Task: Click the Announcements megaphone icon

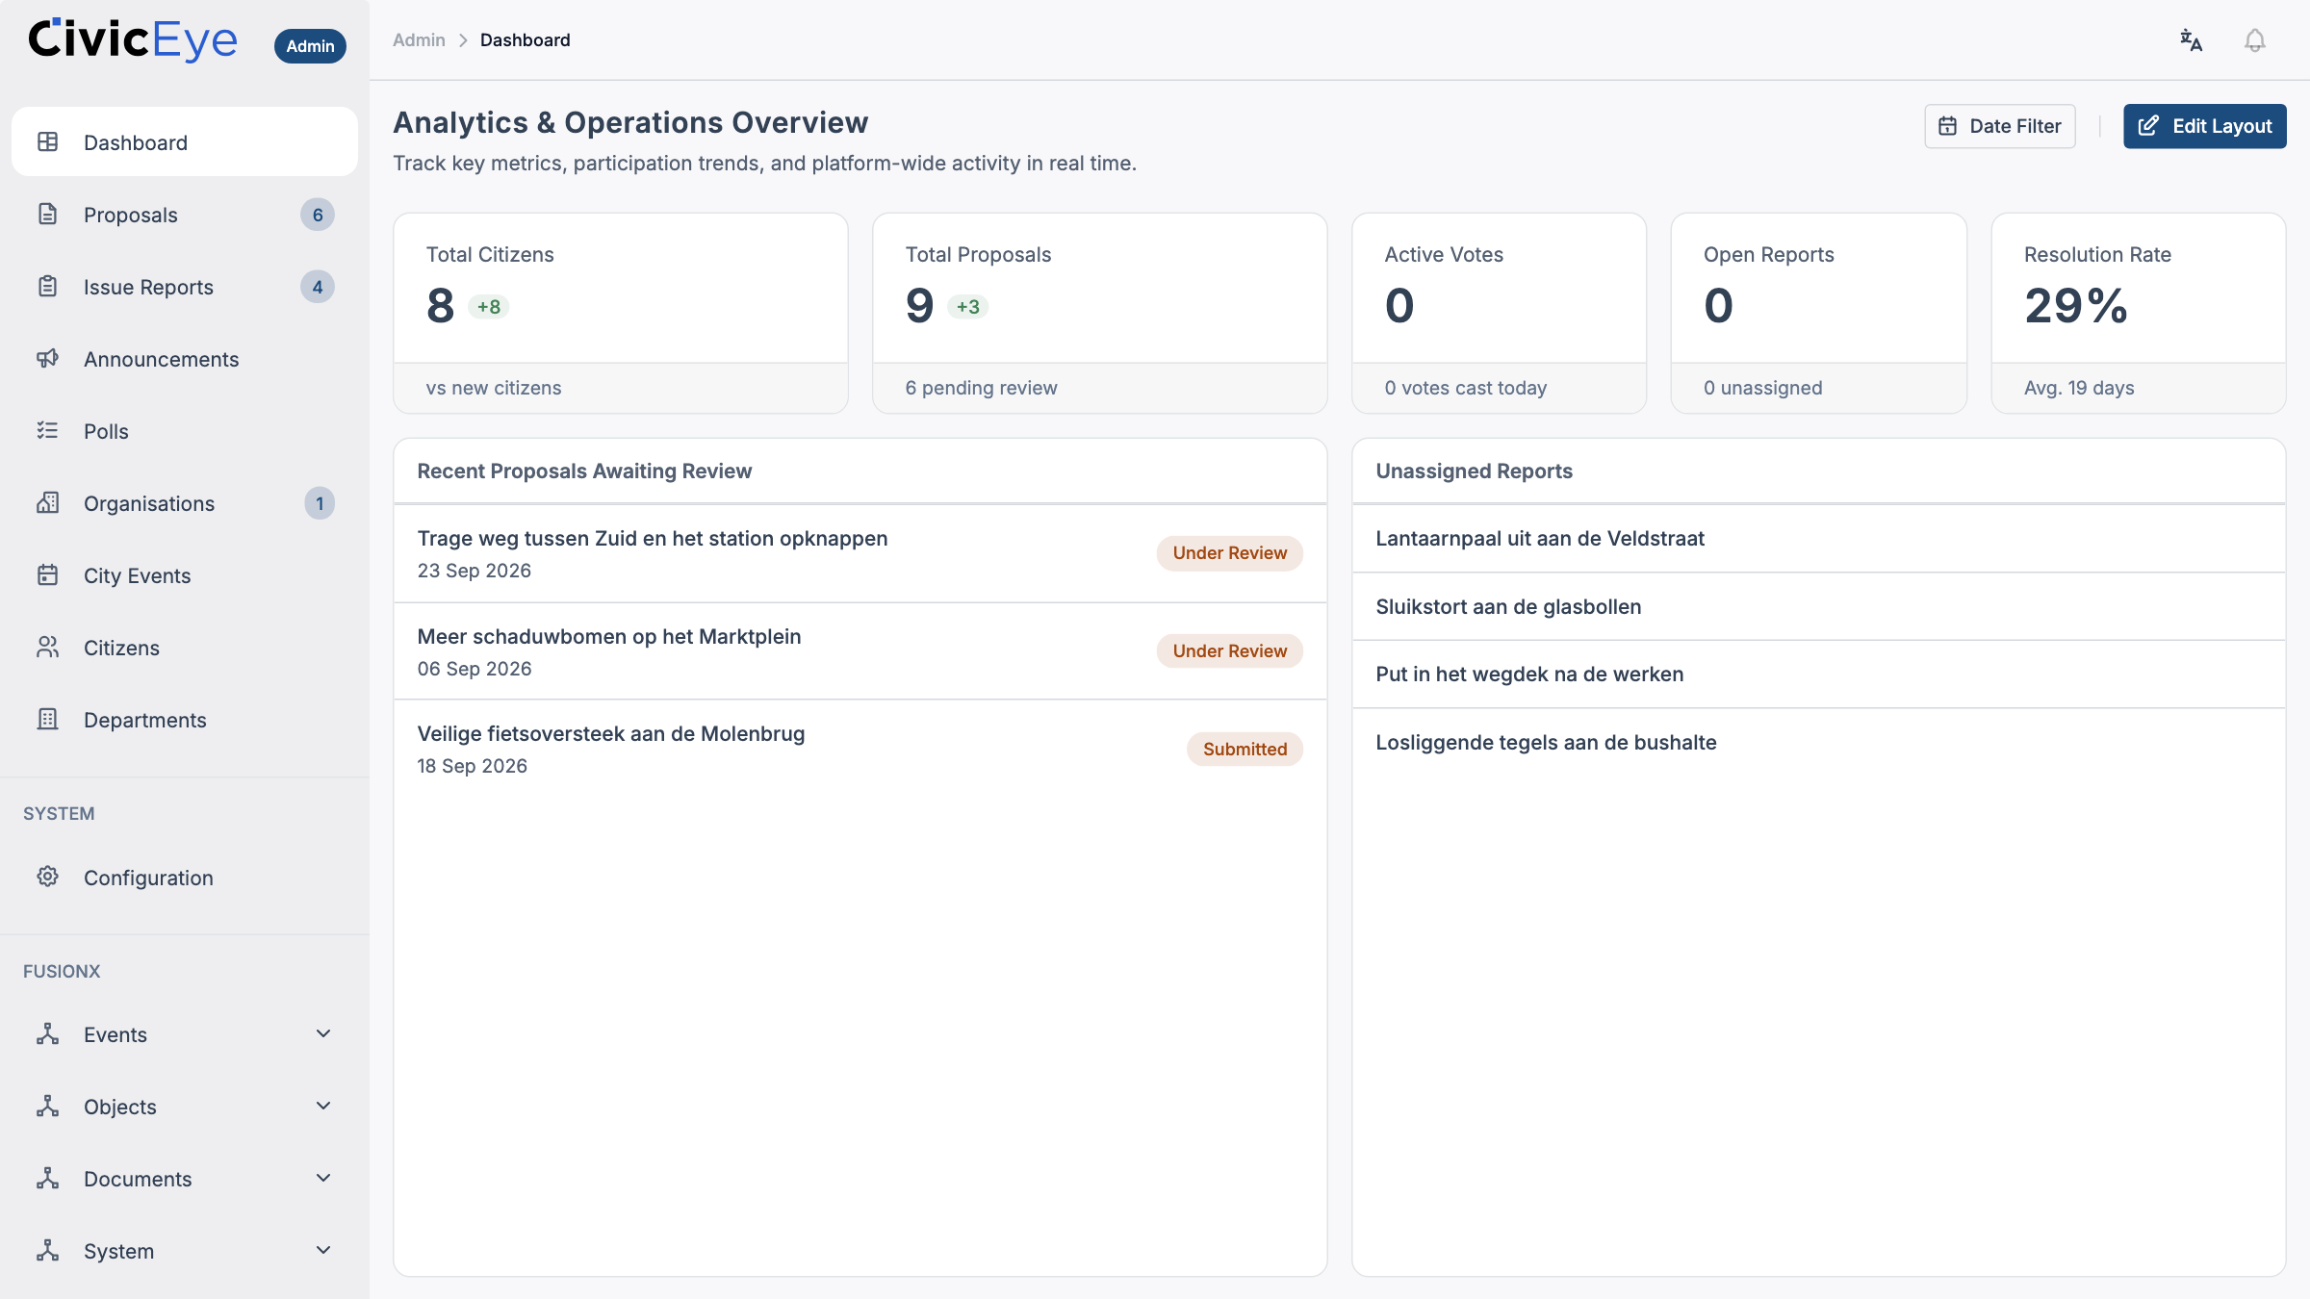Action: (48, 359)
